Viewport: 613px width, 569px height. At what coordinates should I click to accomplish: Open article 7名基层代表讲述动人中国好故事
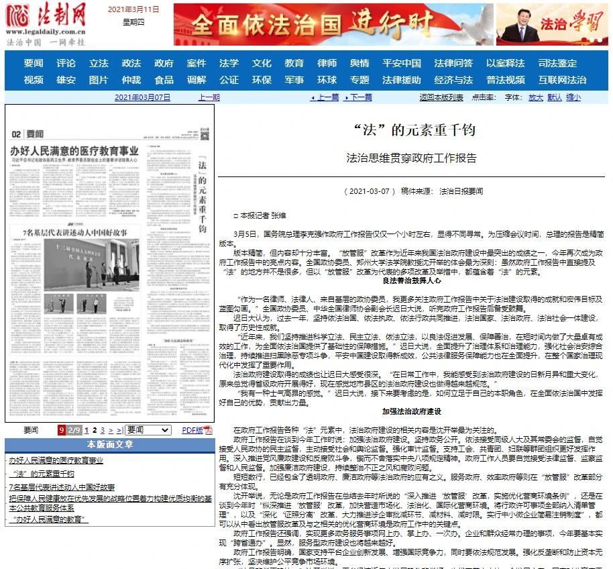62,487
